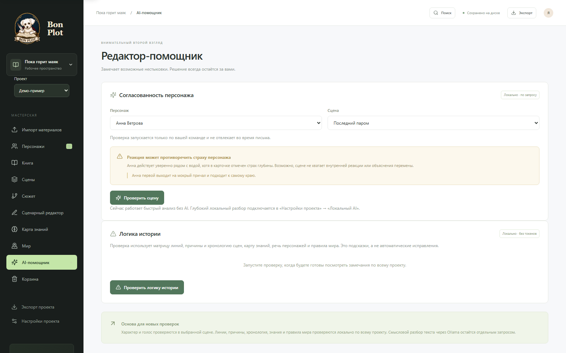Viewport: 566px width, 353px height.
Task: Open the Сцена dropdown showing Последний паром
Action: [x=433, y=123]
